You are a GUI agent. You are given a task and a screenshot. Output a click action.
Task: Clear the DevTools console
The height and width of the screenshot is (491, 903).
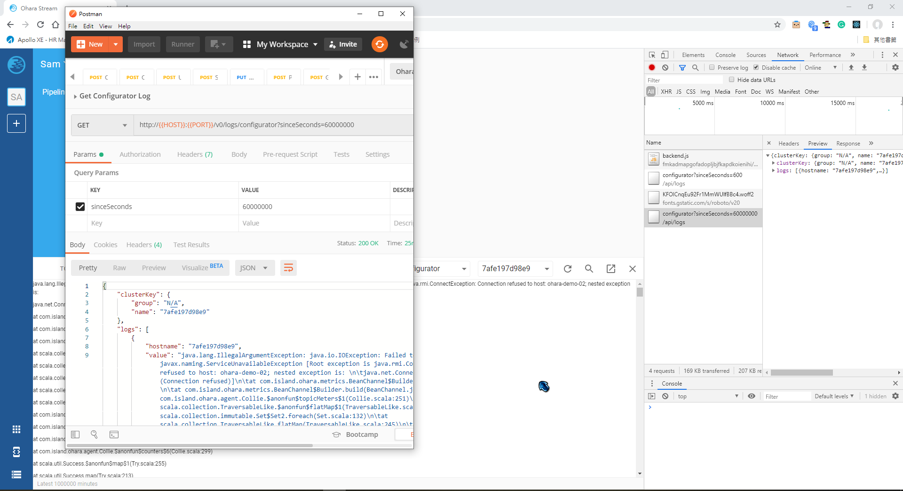pos(665,396)
